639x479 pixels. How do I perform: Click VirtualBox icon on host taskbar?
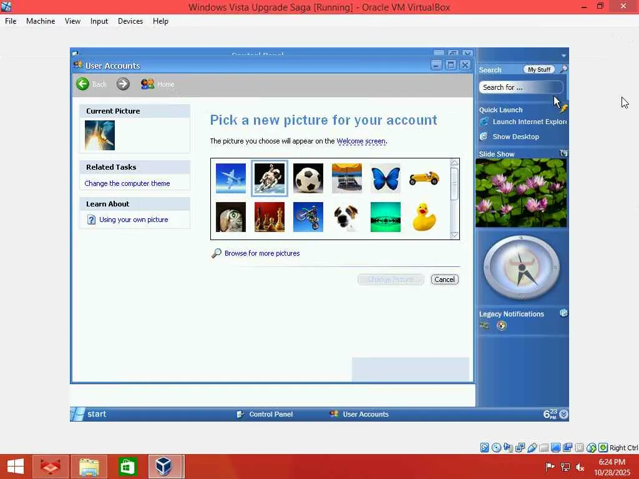[x=164, y=467]
